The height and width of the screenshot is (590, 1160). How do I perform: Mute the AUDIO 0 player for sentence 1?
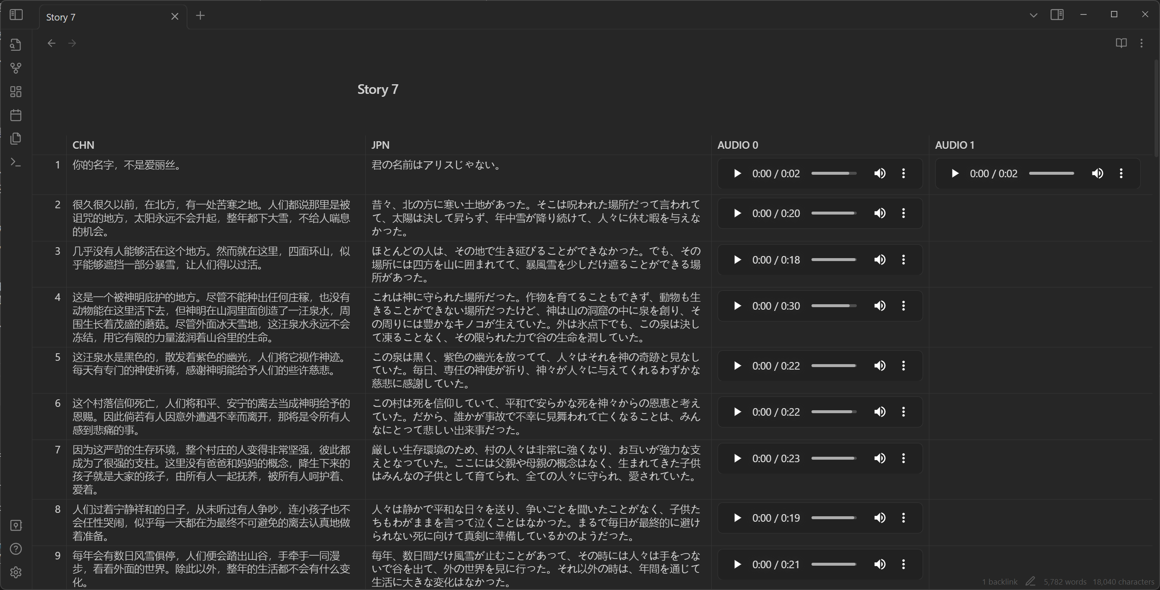click(880, 173)
